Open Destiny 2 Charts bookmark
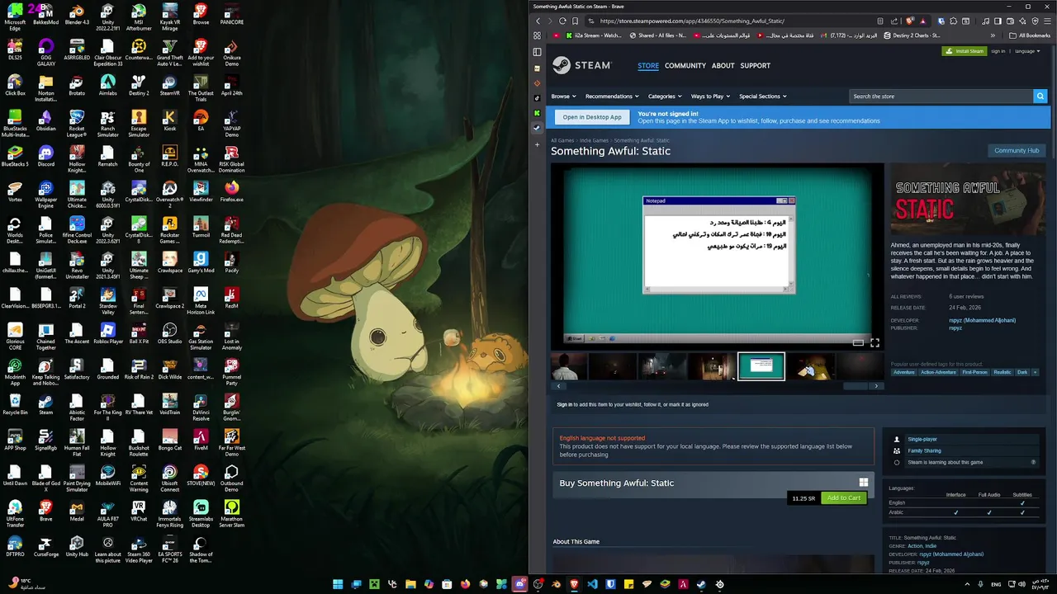Image resolution: width=1057 pixels, height=594 pixels. [x=912, y=35]
